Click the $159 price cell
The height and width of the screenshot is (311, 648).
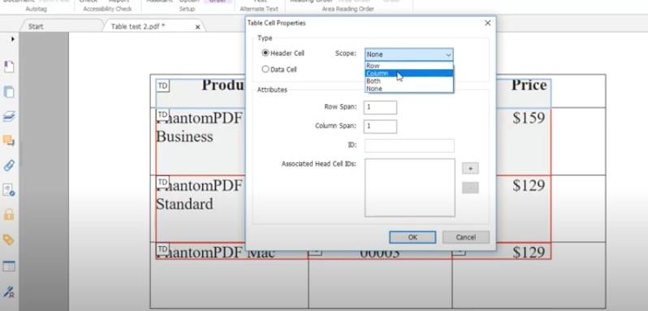(x=529, y=118)
